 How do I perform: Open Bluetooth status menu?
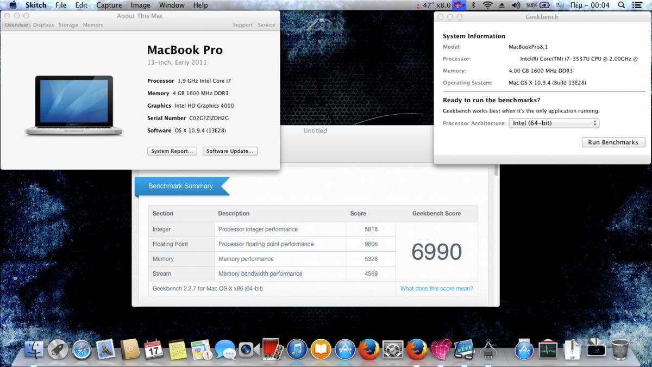pos(473,5)
